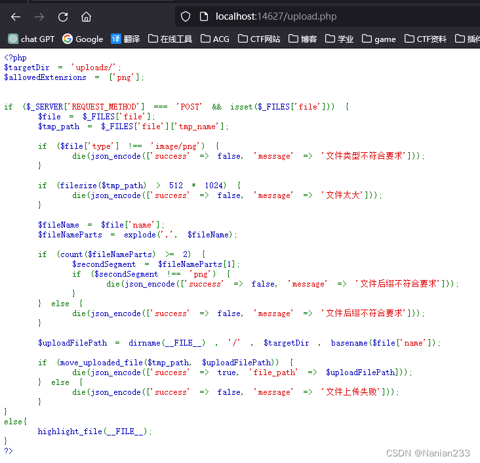480x463 pixels.
Task: Click the 学业 folder icon
Action: click(x=330, y=39)
